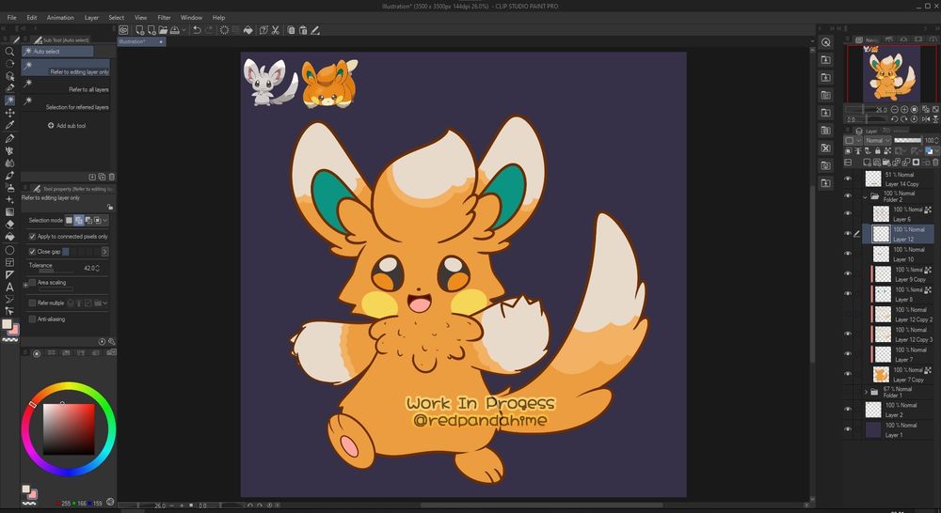The width and height of the screenshot is (941, 513).
Task: Delete sub tool with trash icon
Action: 112,177
